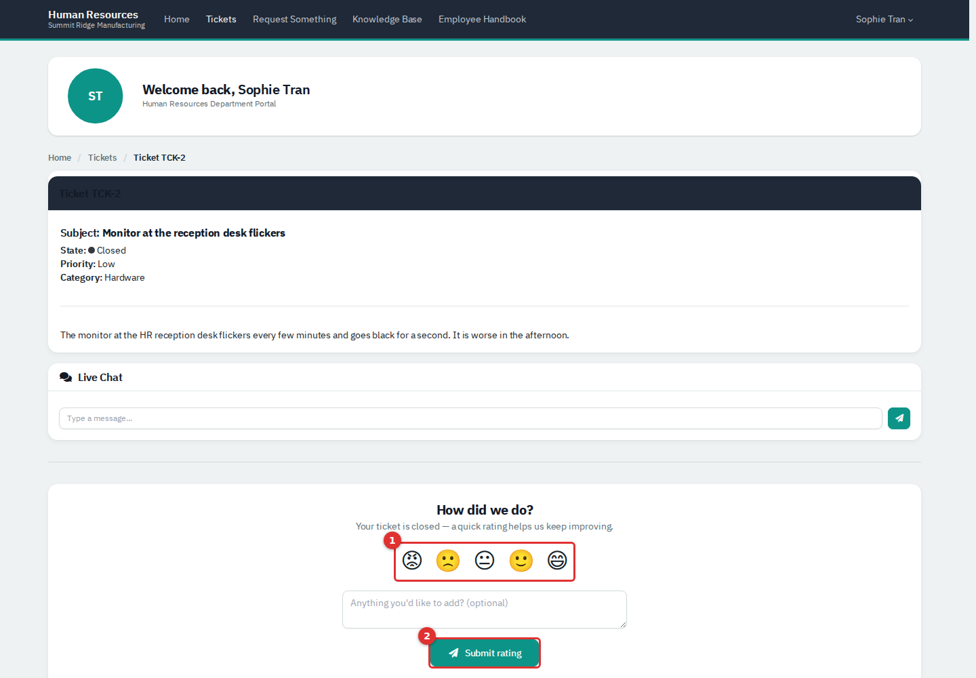Click the subject 'Monitor at the reception desk flickers'

coord(194,233)
